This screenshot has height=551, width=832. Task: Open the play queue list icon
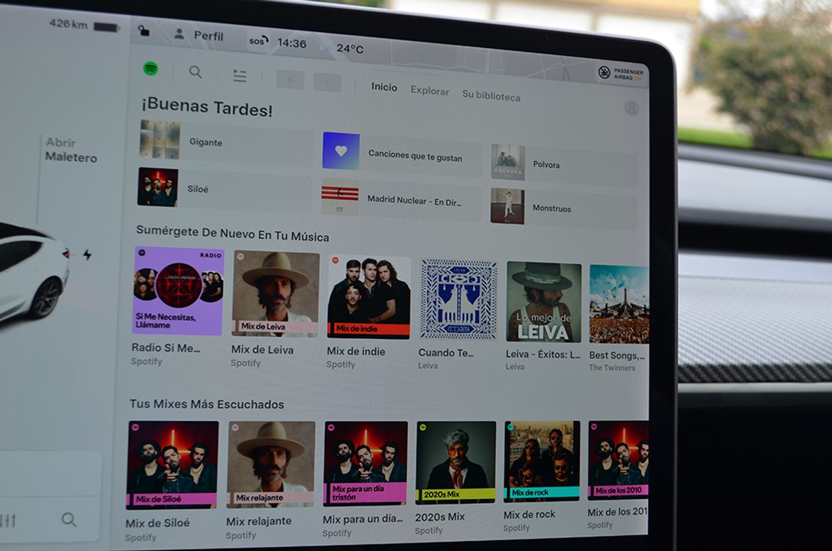coord(240,75)
